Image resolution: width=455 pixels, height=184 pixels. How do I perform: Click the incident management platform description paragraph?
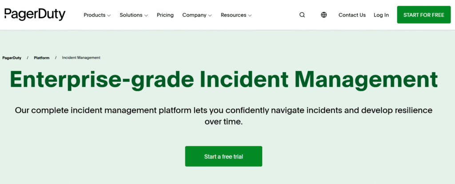pos(224,116)
